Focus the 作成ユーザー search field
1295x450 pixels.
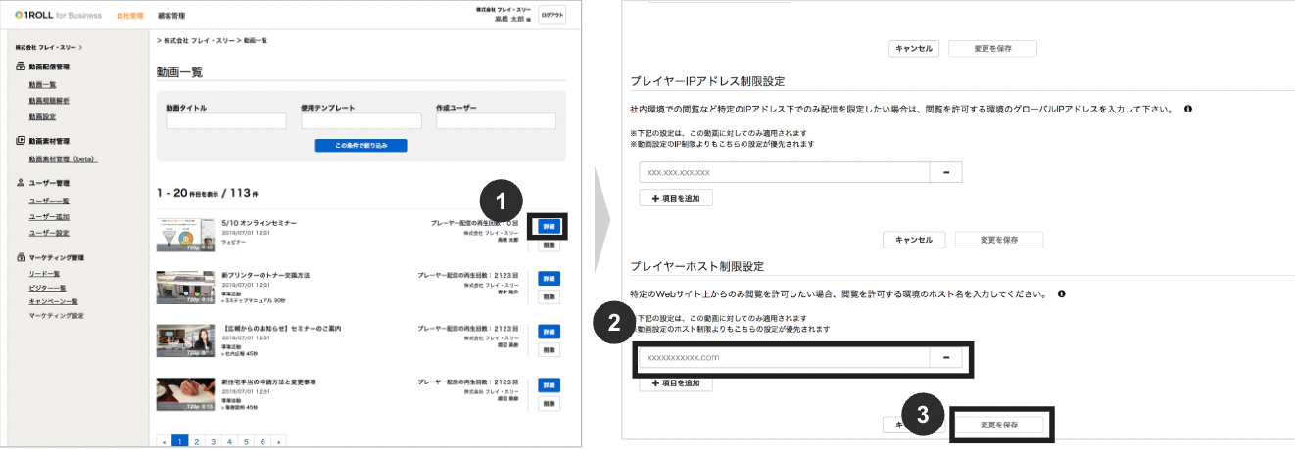(x=496, y=121)
